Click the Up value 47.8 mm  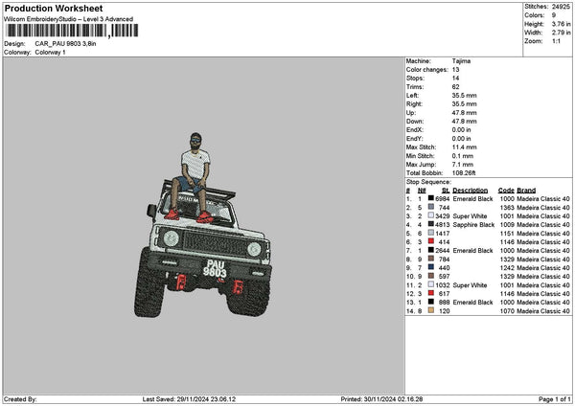[464, 113]
